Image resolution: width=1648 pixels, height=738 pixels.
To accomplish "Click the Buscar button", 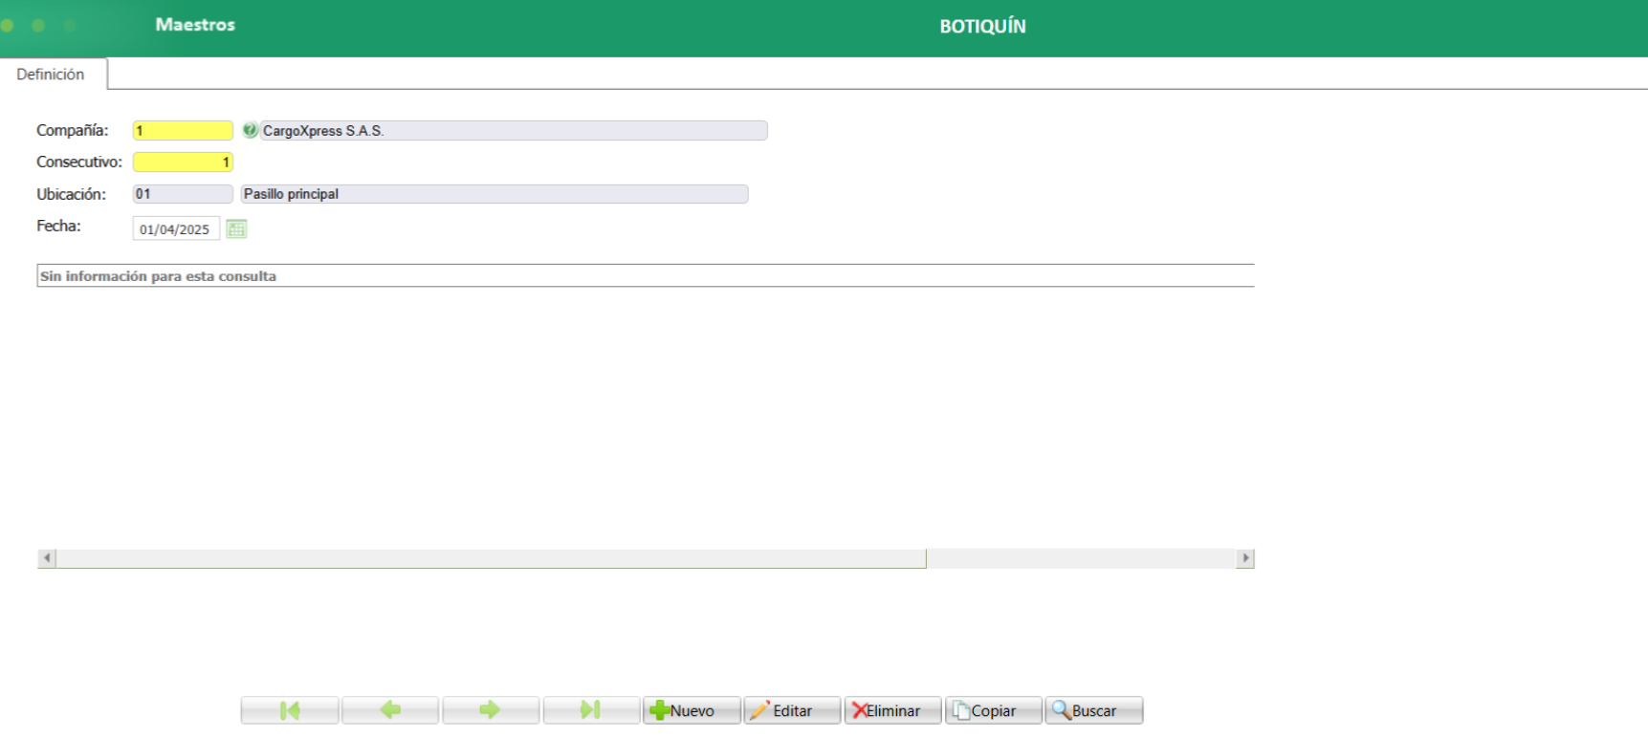I will tap(1093, 710).
